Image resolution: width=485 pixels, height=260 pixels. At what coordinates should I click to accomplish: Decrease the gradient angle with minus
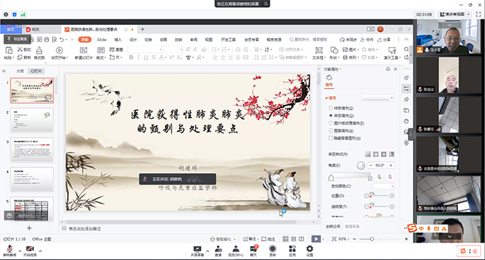371,165
